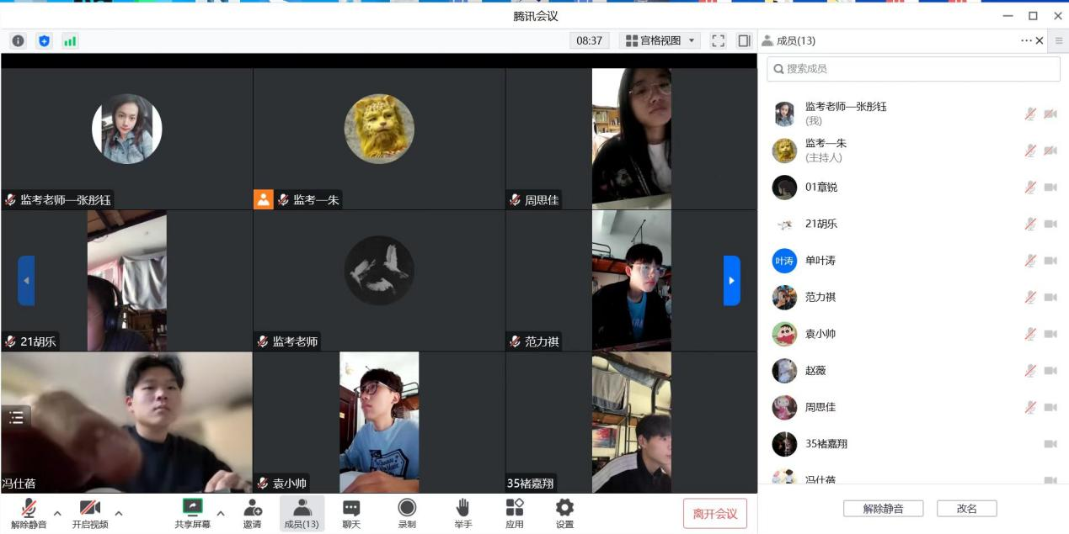Raise hand using the 举手 icon

pos(462,513)
